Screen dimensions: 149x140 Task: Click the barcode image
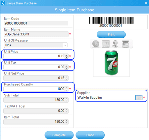pos(111,21)
